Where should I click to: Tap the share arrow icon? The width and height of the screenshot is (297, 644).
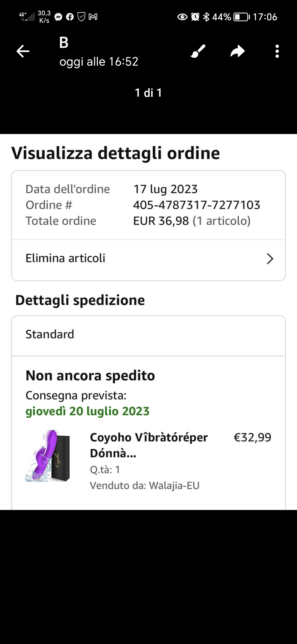(x=238, y=51)
